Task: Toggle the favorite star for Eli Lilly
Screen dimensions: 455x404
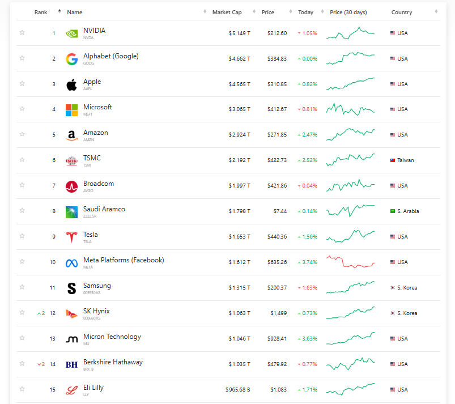Action: point(22,389)
